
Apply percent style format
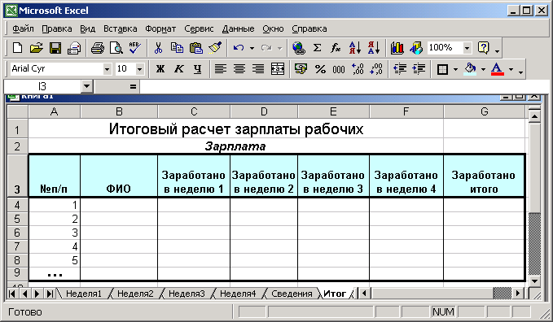tap(320, 68)
